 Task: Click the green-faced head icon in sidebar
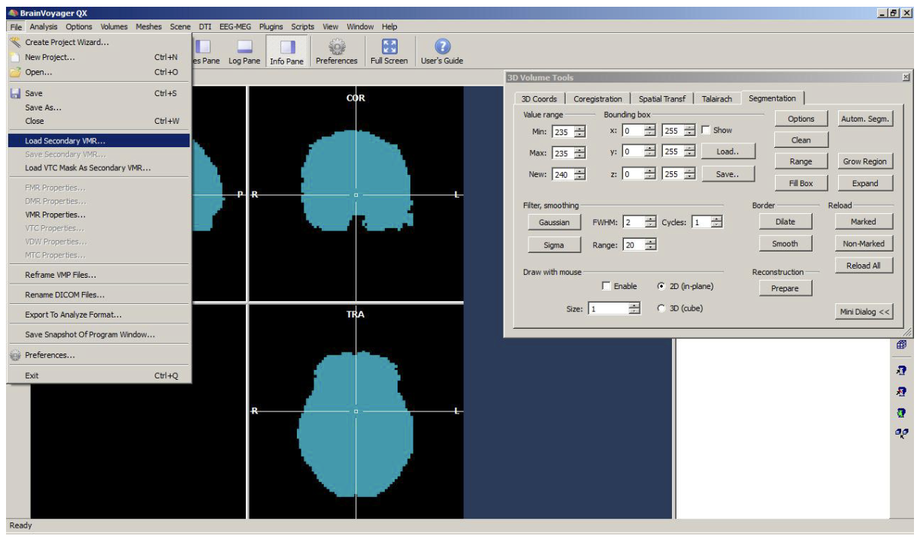(x=901, y=412)
